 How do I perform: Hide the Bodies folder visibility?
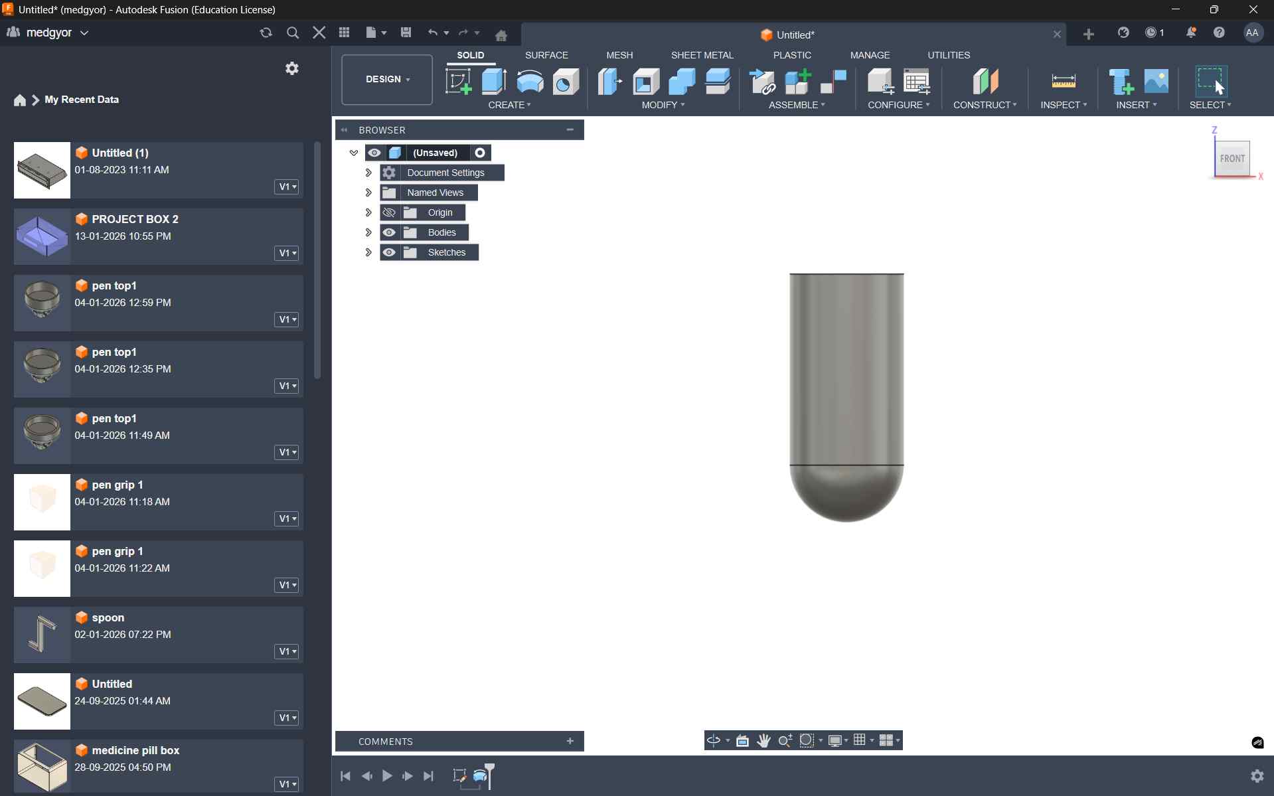(390, 232)
